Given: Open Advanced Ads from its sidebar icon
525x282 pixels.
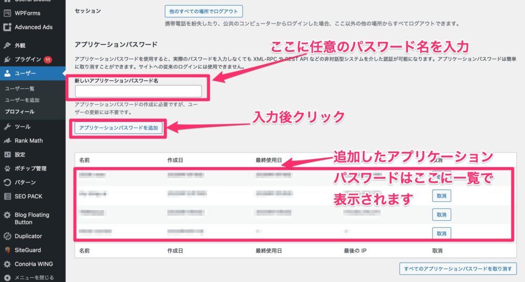Looking at the screenshot, I should click(x=7, y=27).
